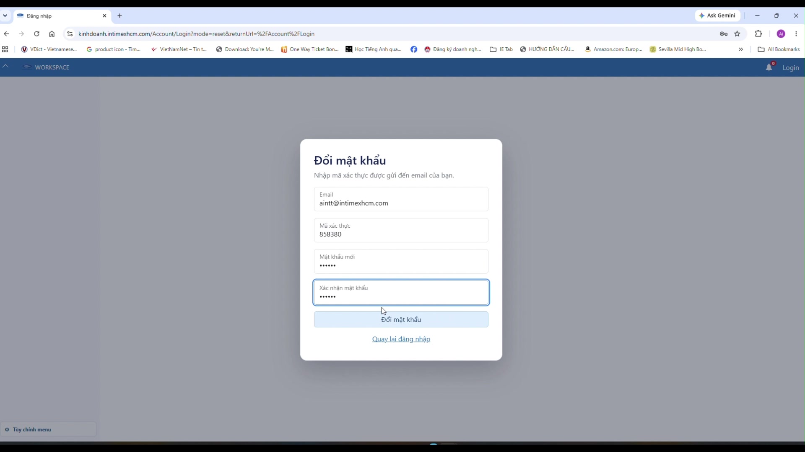Open VDict - Vietnamese bookmark
The width and height of the screenshot is (805, 452).
point(49,49)
